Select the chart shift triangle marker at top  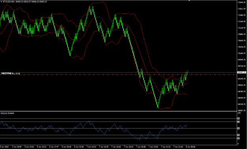tap(189, 1)
